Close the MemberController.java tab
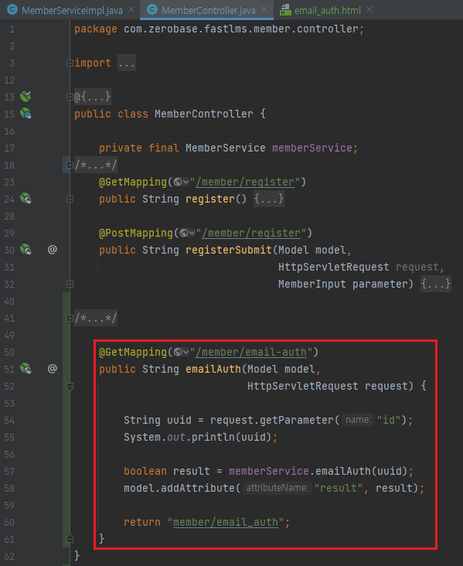This screenshot has height=566, width=463. [264, 10]
